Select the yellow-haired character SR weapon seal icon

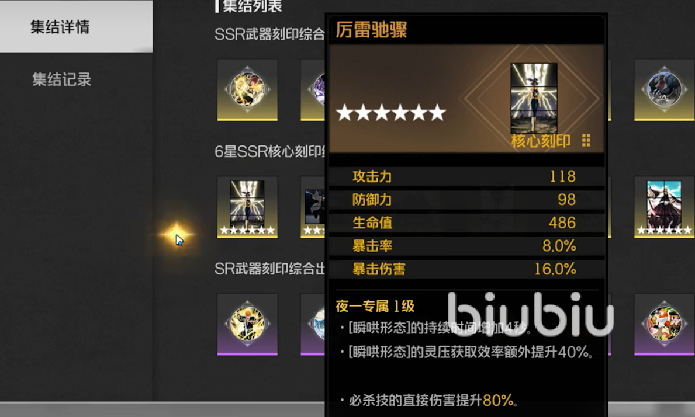tap(247, 324)
